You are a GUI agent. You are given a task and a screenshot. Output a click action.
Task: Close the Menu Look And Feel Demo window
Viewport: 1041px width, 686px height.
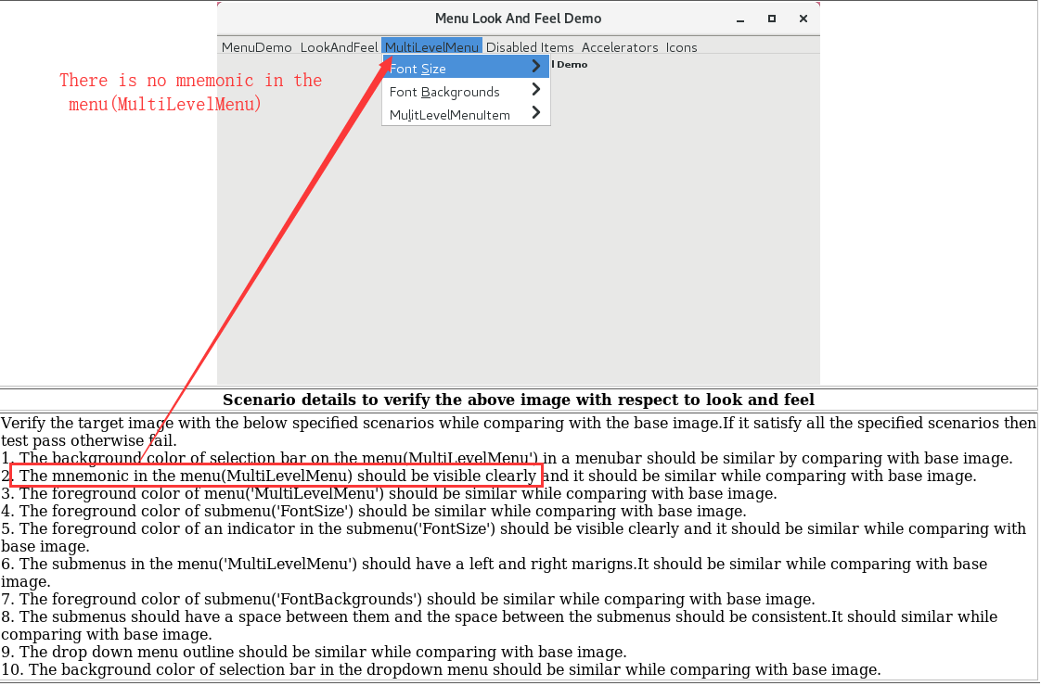pyautogui.click(x=802, y=19)
